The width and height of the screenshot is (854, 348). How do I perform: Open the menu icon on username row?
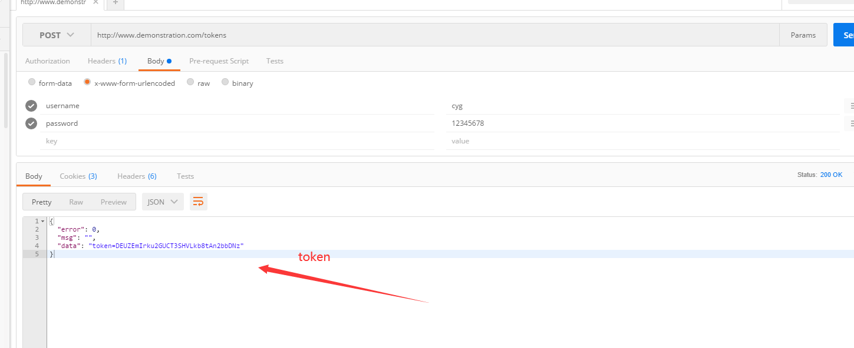coord(851,106)
